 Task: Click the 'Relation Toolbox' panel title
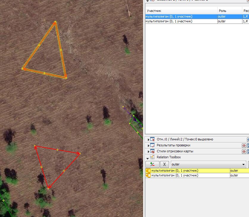(169, 157)
